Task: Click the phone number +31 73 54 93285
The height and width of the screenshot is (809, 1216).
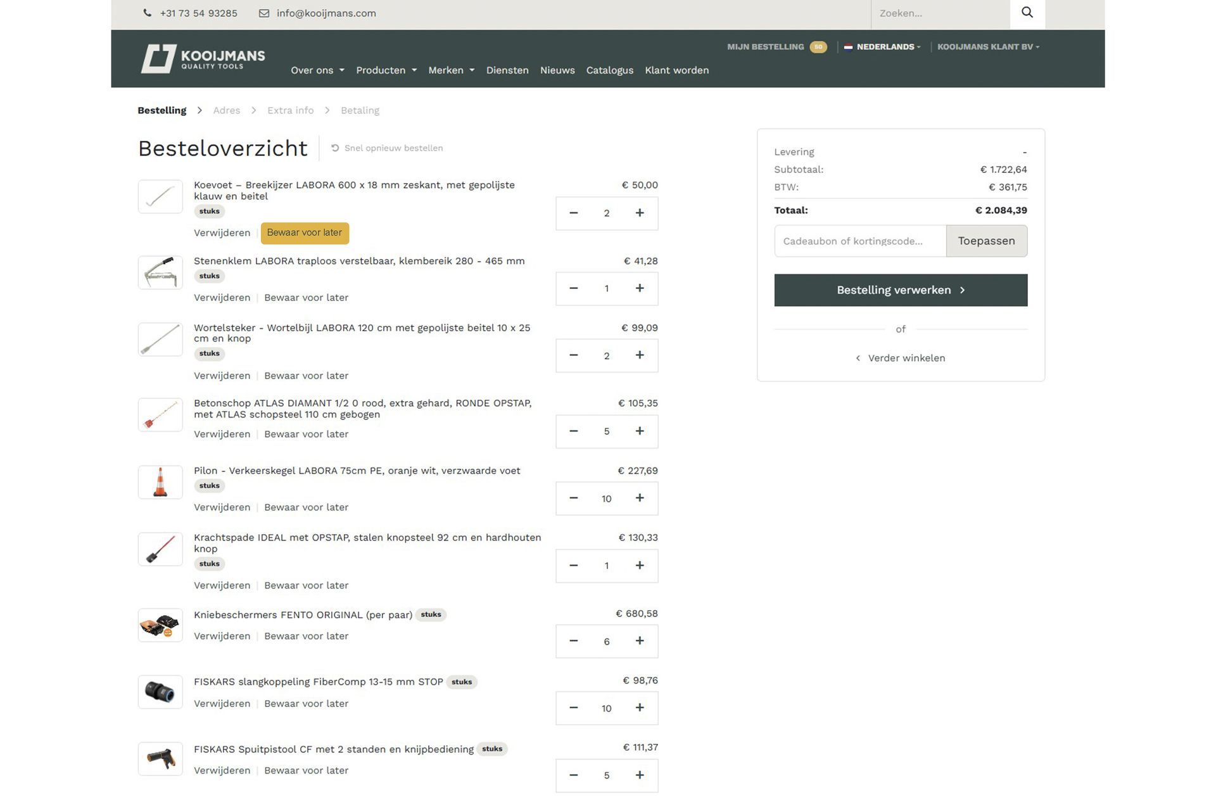Action: [x=199, y=13]
